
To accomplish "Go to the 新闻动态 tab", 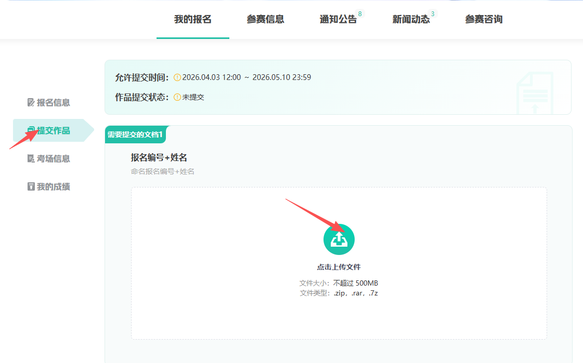I will click(x=411, y=20).
